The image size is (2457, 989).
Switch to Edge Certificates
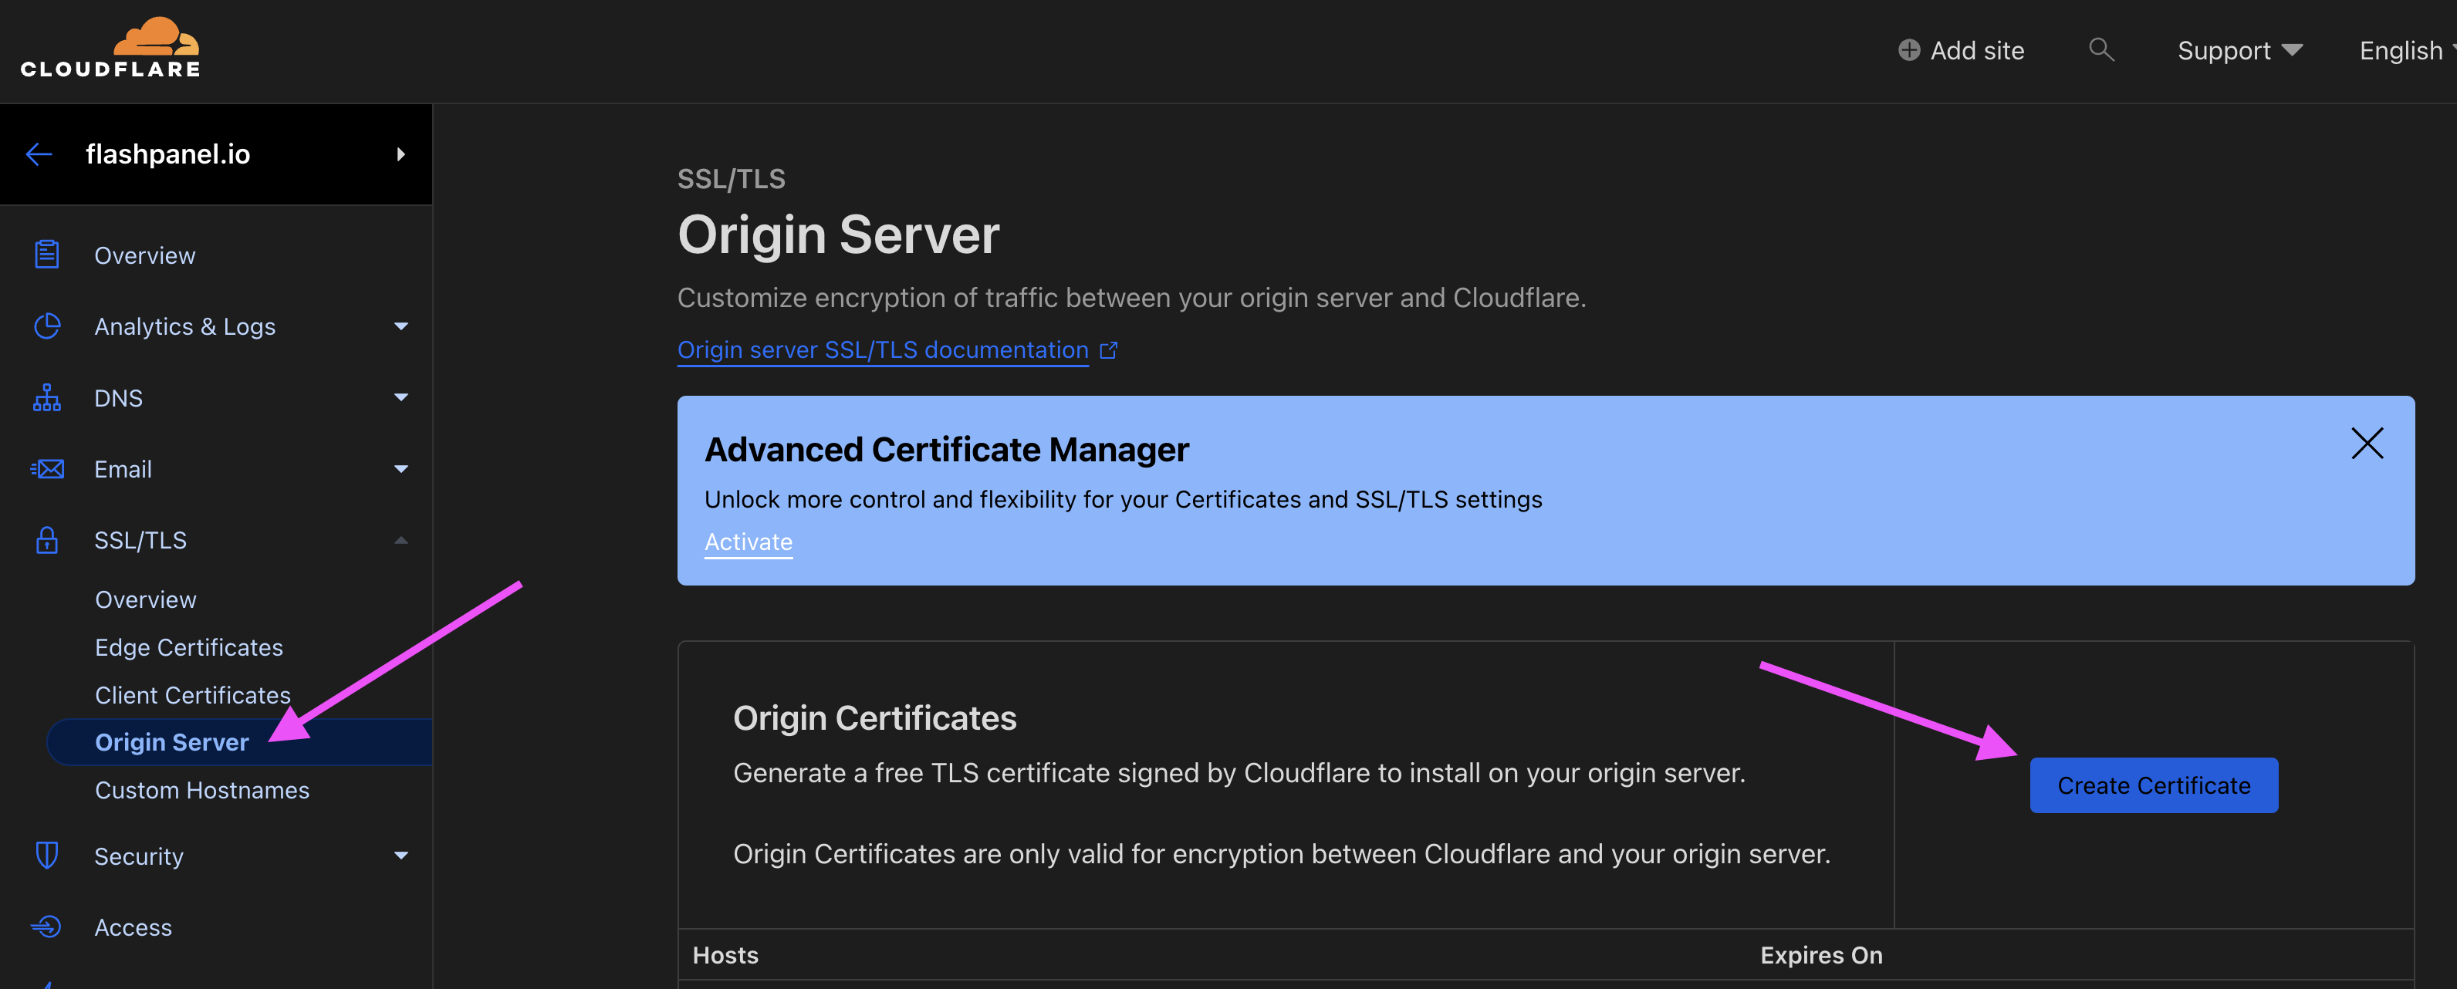click(x=188, y=646)
